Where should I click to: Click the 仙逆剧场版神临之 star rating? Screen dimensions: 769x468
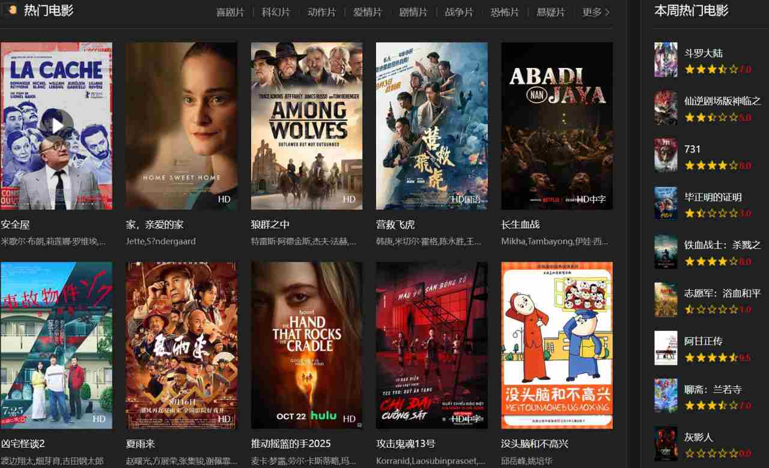pyautogui.click(x=717, y=117)
